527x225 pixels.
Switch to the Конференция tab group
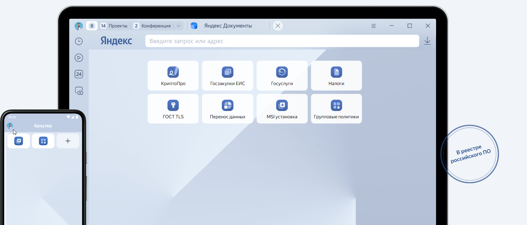click(153, 26)
